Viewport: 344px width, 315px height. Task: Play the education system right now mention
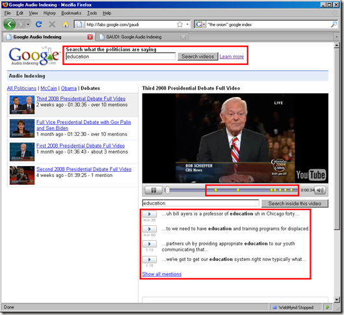pyautogui.click(x=150, y=260)
